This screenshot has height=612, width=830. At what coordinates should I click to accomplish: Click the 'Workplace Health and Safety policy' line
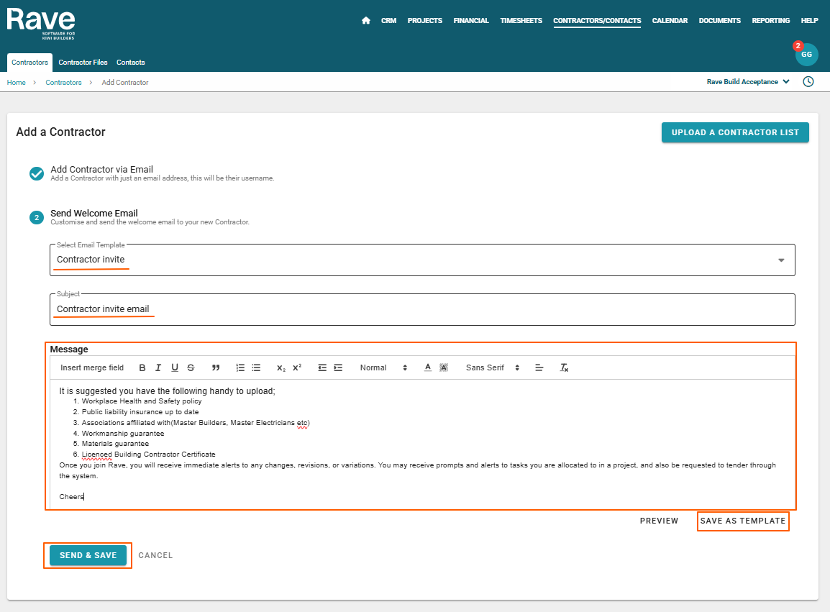click(142, 401)
